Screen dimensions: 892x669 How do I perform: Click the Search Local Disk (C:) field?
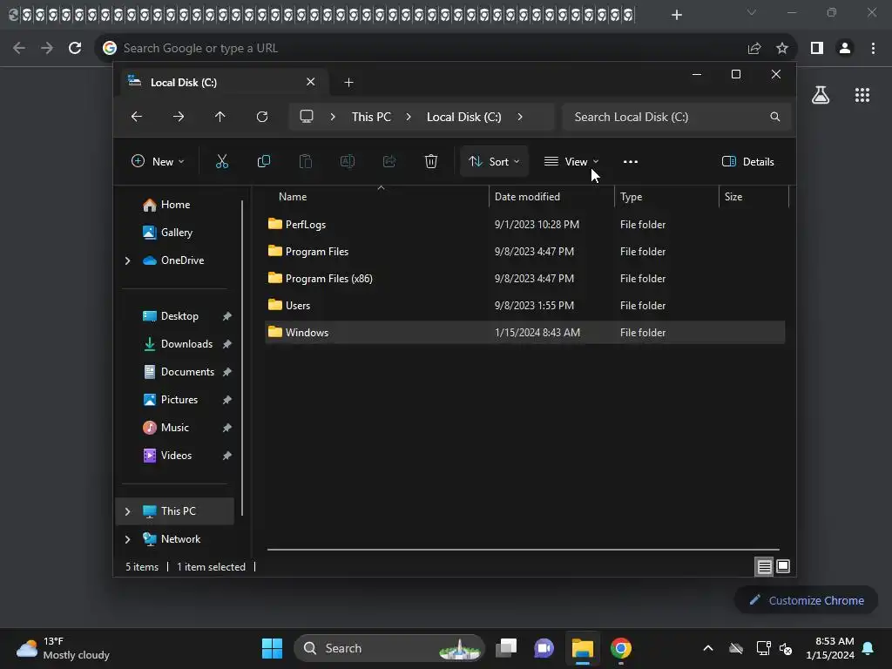676,117
